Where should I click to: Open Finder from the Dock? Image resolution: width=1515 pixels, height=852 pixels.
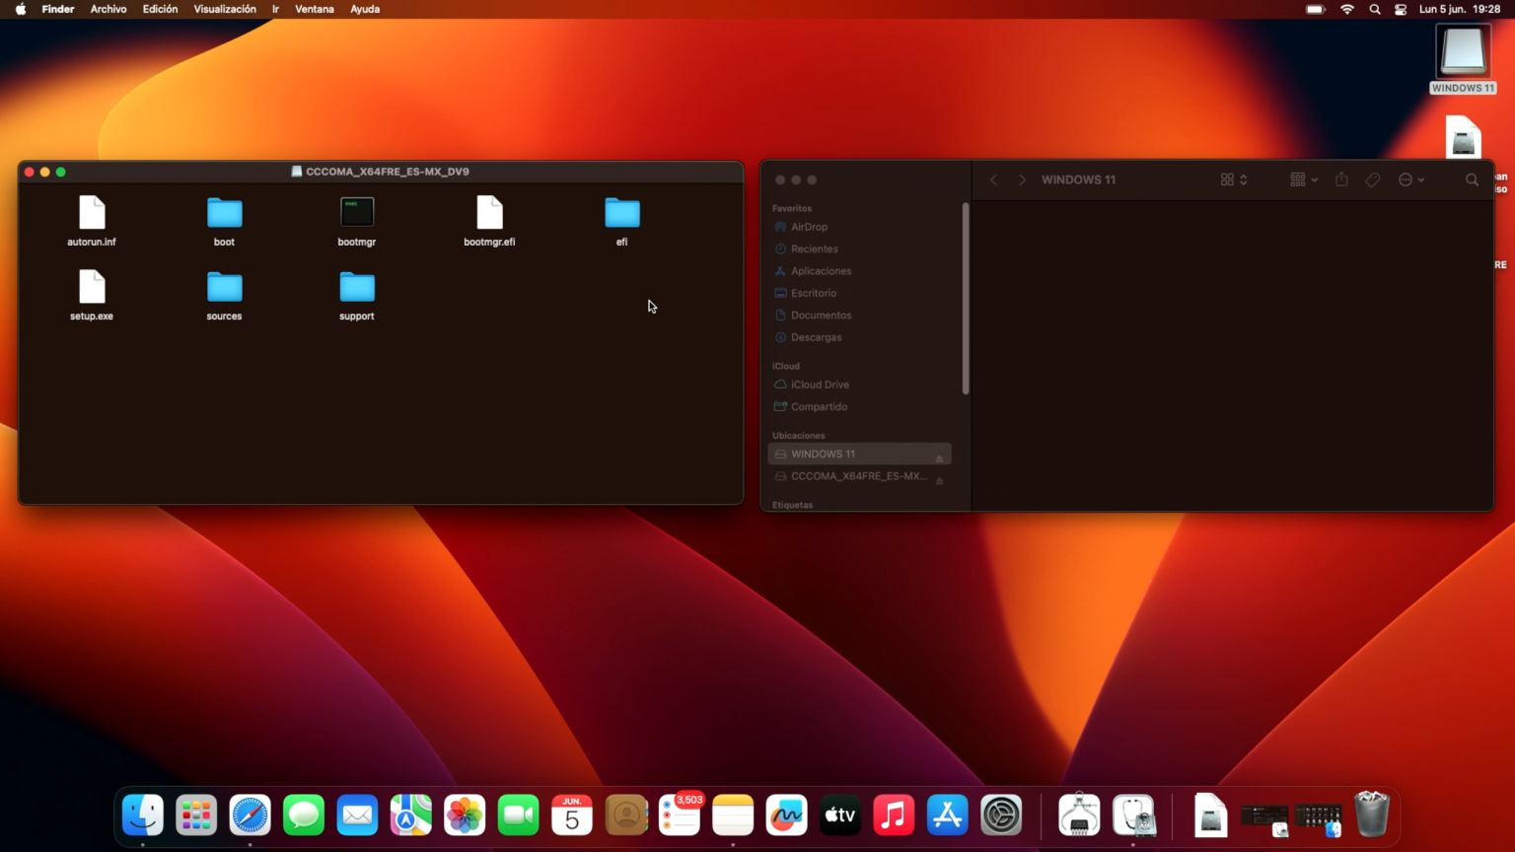pos(143,816)
